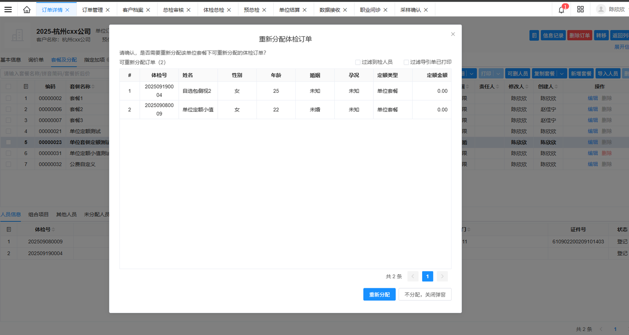This screenshot has width=629, height=335.
Task: Click 不分配，关闭弹窗 button
Action: point(425,294)
